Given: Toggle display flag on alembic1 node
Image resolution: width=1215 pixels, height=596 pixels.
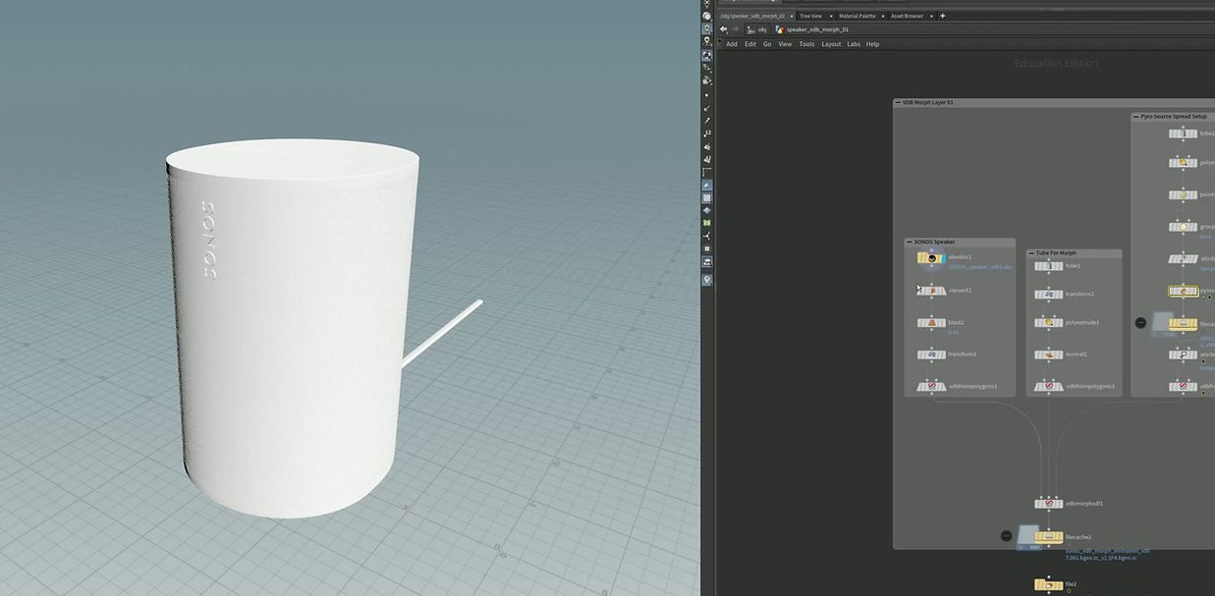Looking at the screenshot, I should 942,258.
